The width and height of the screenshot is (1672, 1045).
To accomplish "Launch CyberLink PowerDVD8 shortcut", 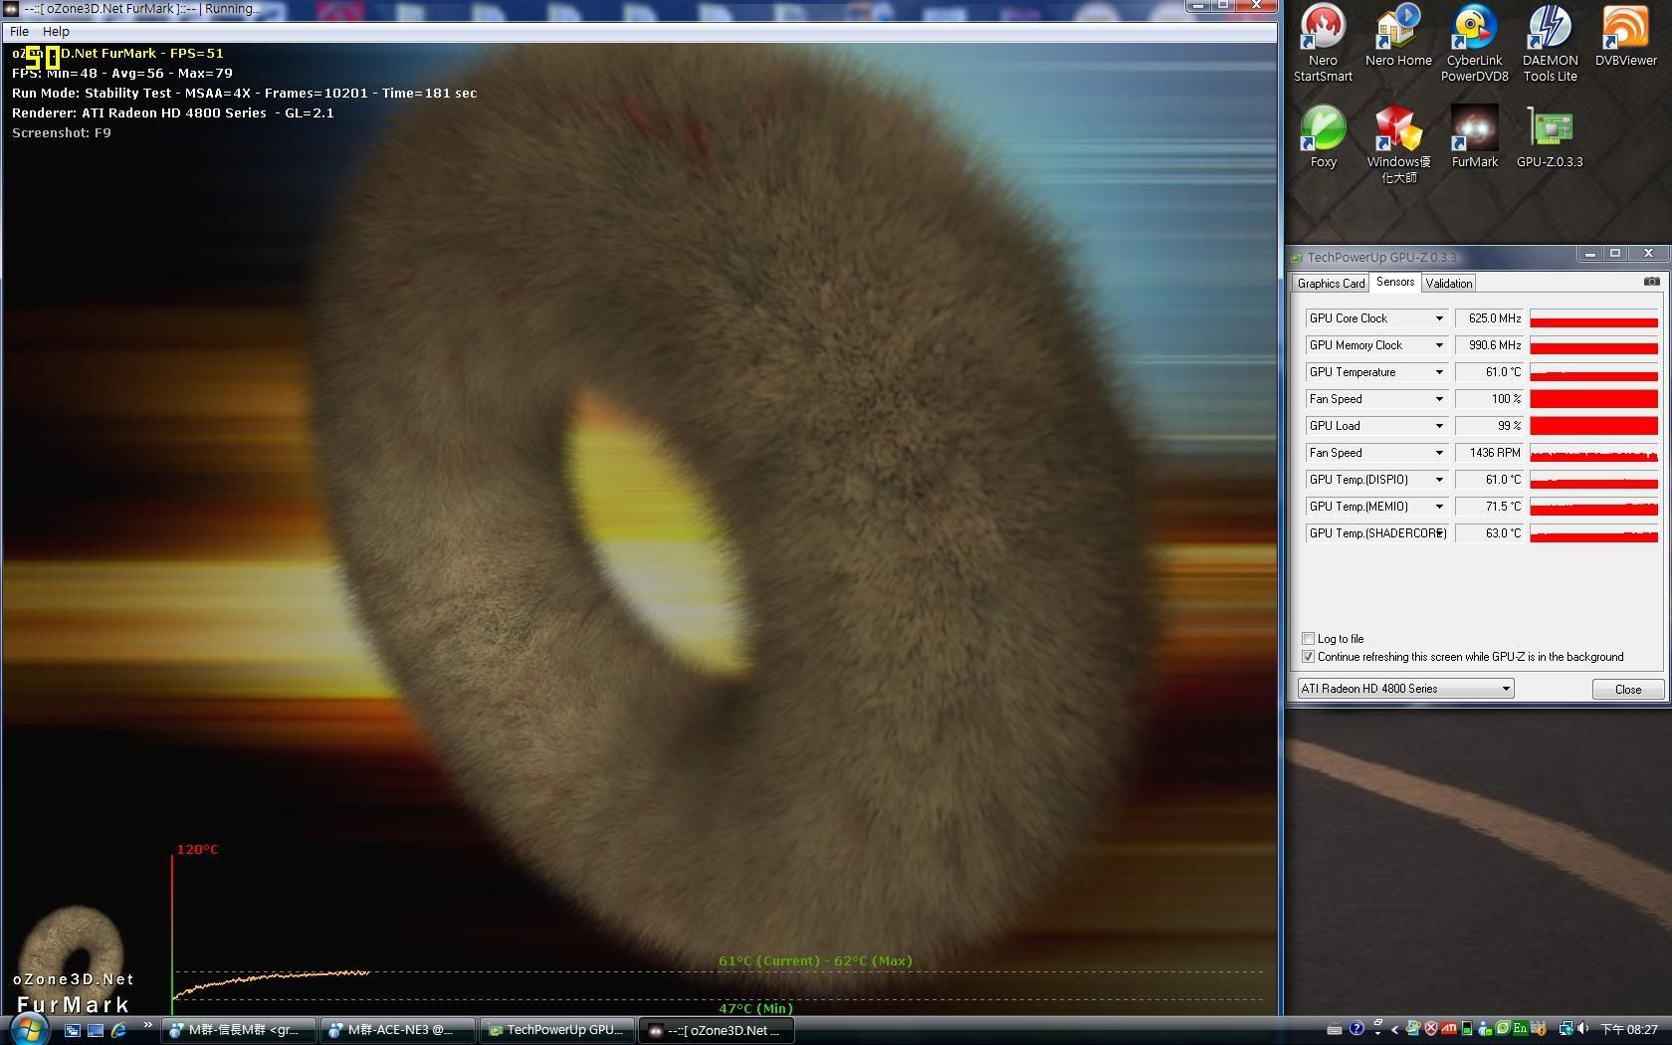I will pos(1474,44).
